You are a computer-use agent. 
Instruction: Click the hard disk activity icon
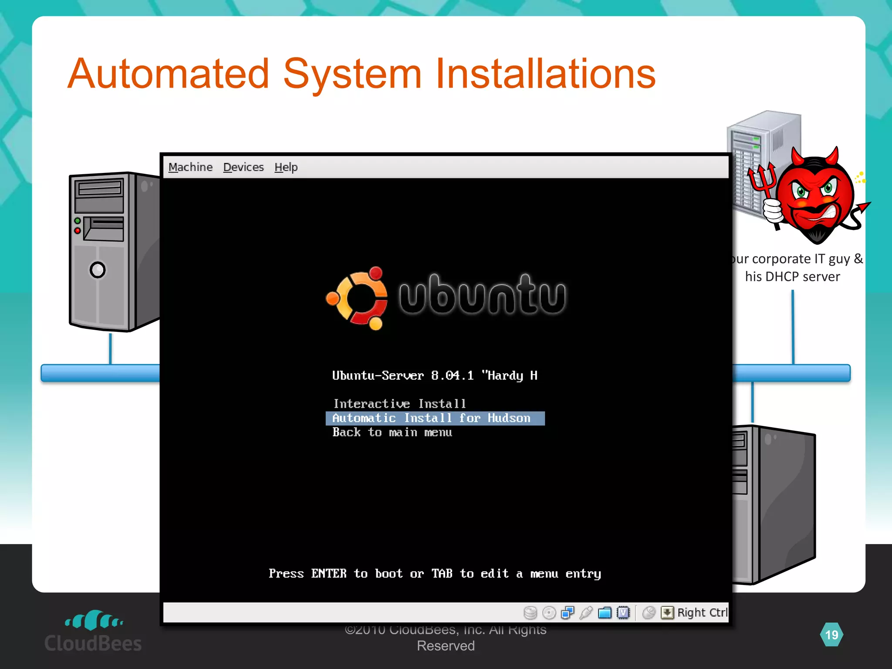tap(530, 613)
